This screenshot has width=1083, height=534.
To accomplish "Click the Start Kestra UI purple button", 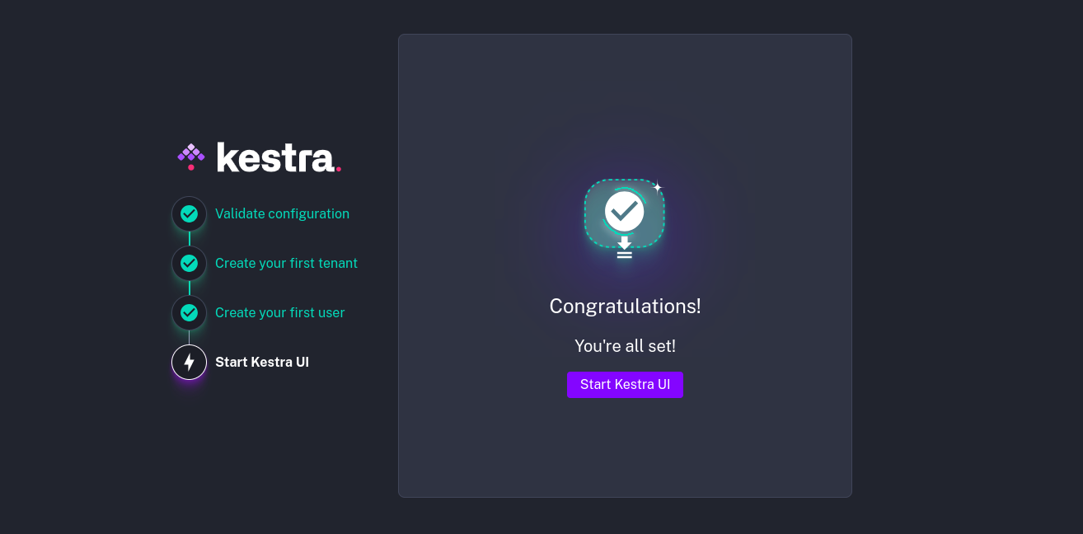I will [625, 385].
